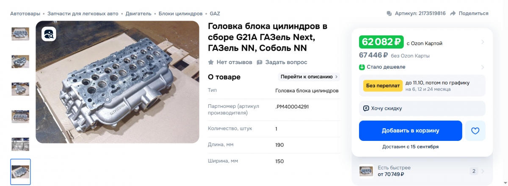Expand the Есть быстрее offers chevron
Screen dimensions: 508x186
[x=483, y=171]
